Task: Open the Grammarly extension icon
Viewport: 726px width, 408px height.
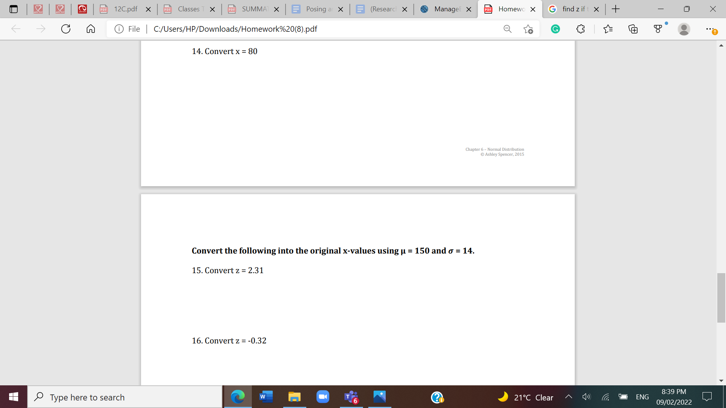Action: [555, 29]
